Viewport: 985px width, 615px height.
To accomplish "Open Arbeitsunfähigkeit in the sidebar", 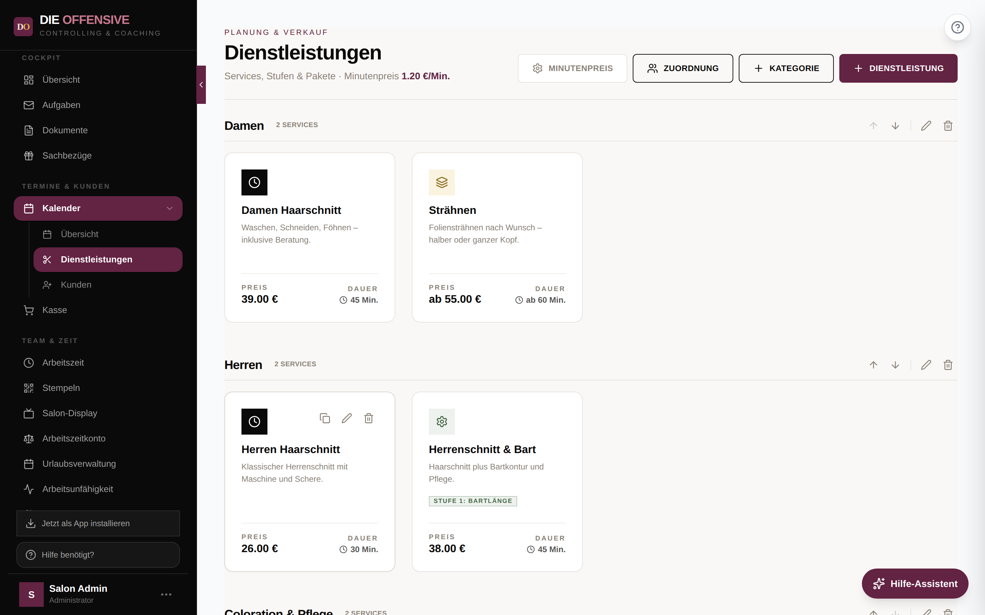I will (98, 489).
